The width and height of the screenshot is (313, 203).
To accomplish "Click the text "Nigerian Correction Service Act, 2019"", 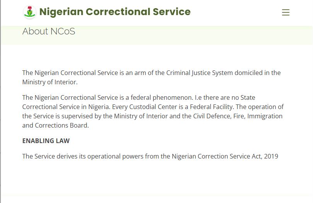I will tap(225, 156).
